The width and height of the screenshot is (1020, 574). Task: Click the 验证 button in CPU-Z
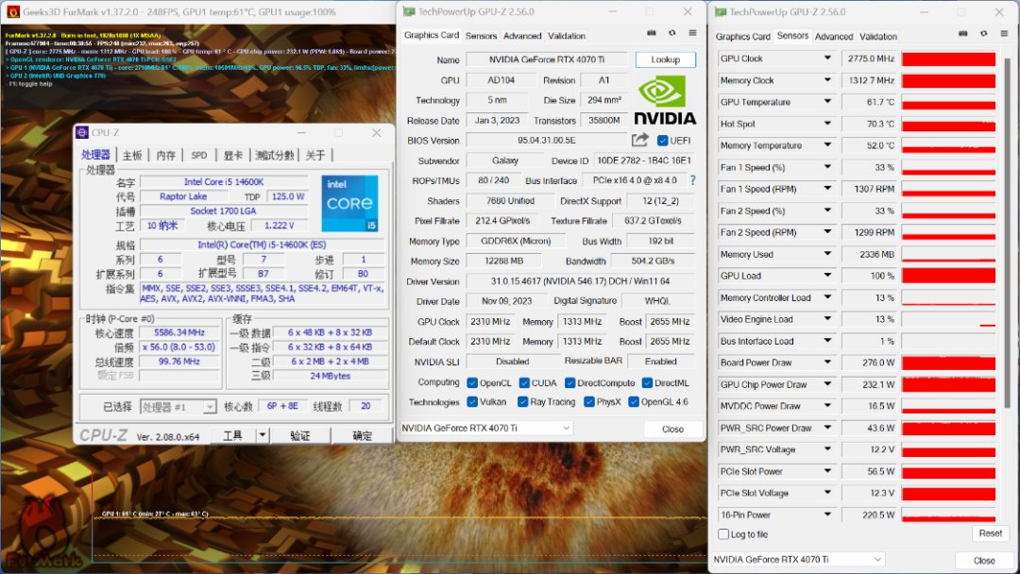click(300, 435)
